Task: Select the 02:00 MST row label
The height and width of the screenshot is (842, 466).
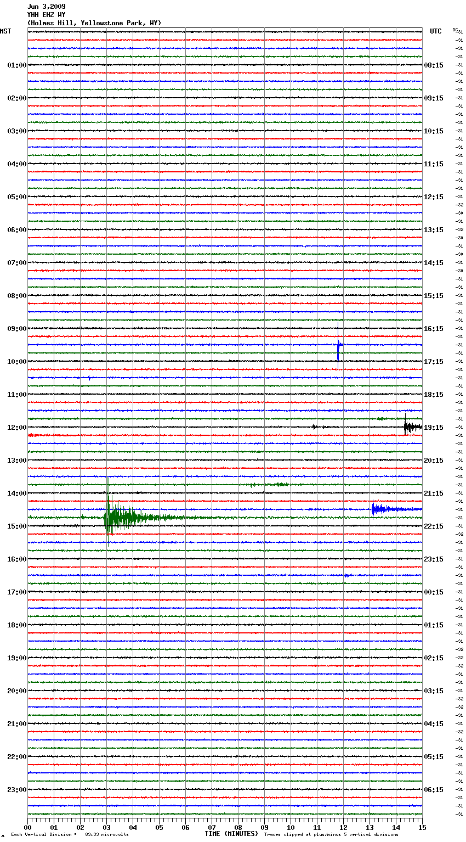Action: click(17, 98)
